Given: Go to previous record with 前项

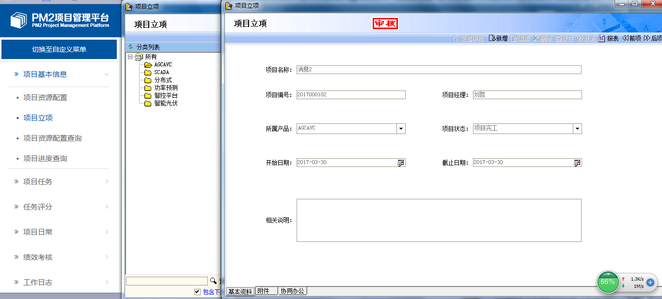Looking at the screenshot, I should click(626, 39).
